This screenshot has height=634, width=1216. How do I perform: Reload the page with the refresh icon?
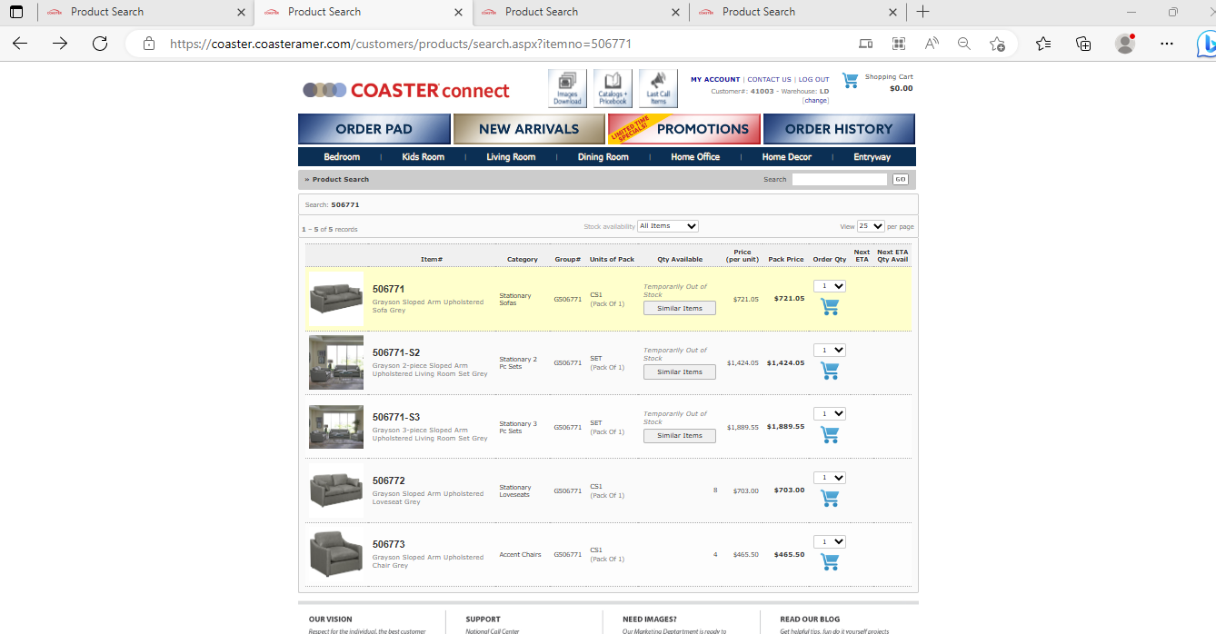click(100, 44)
